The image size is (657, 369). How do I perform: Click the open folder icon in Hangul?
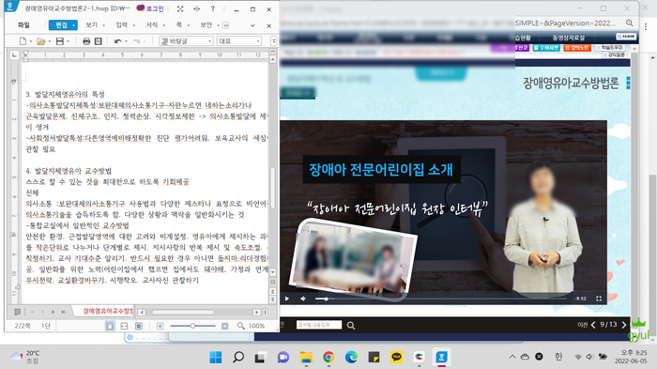40,41
